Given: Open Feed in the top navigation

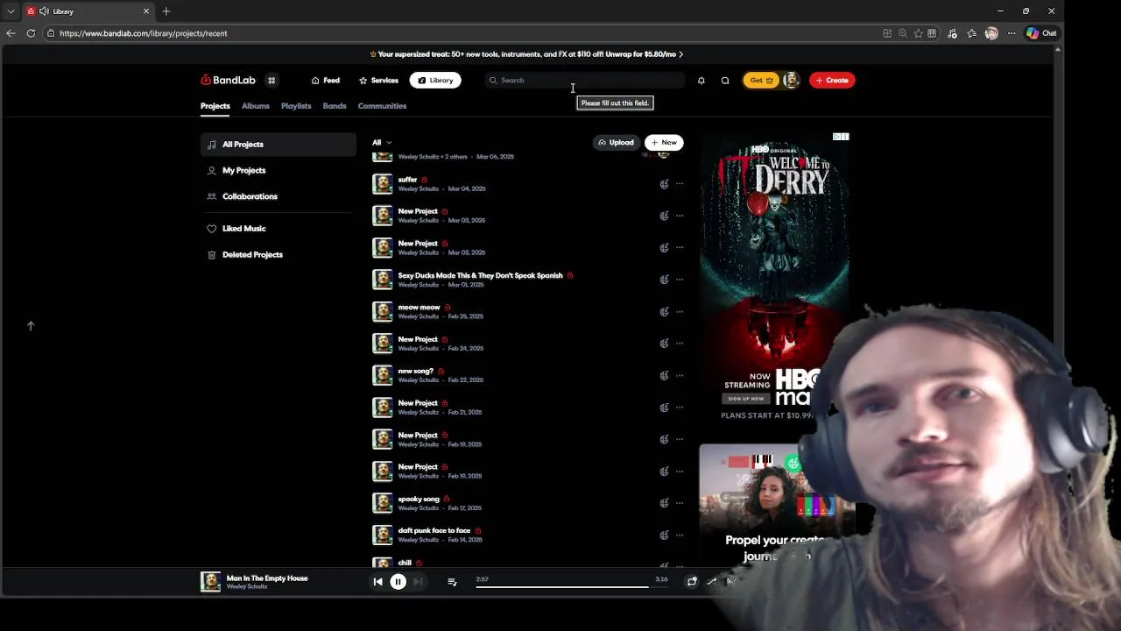Looking at the screenshot, I should tap(325, 80).
